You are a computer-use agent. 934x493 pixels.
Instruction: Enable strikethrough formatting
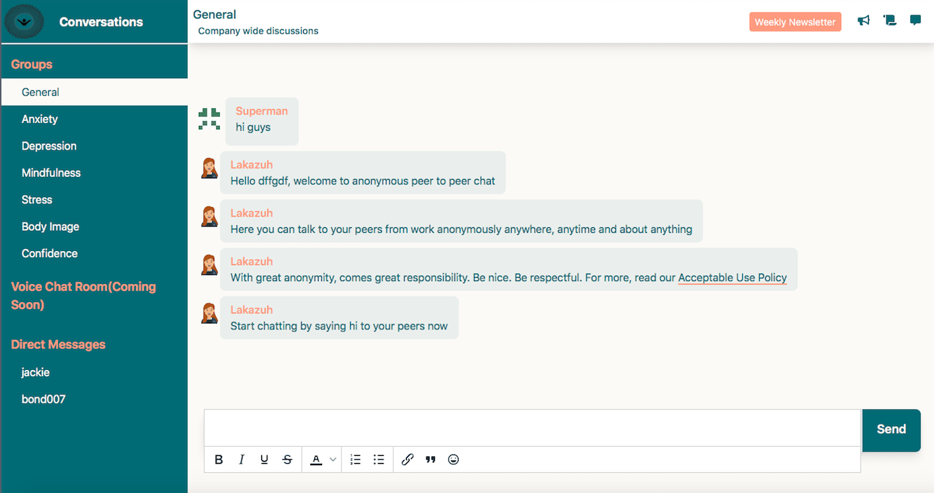coord(287,459)
